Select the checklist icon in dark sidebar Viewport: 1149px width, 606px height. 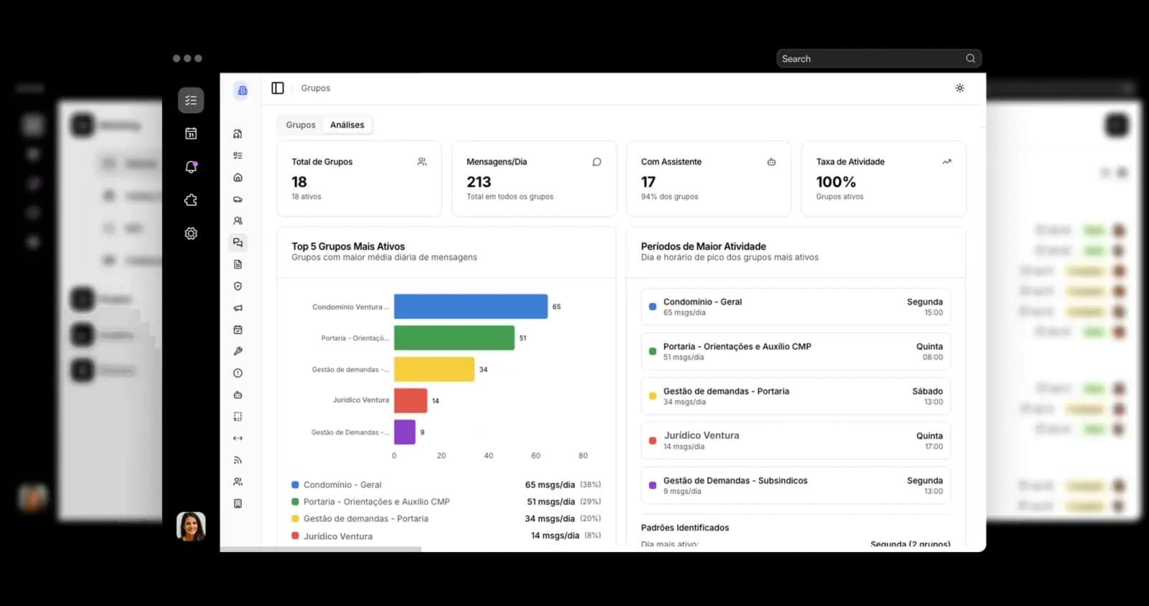coord(191,101)
